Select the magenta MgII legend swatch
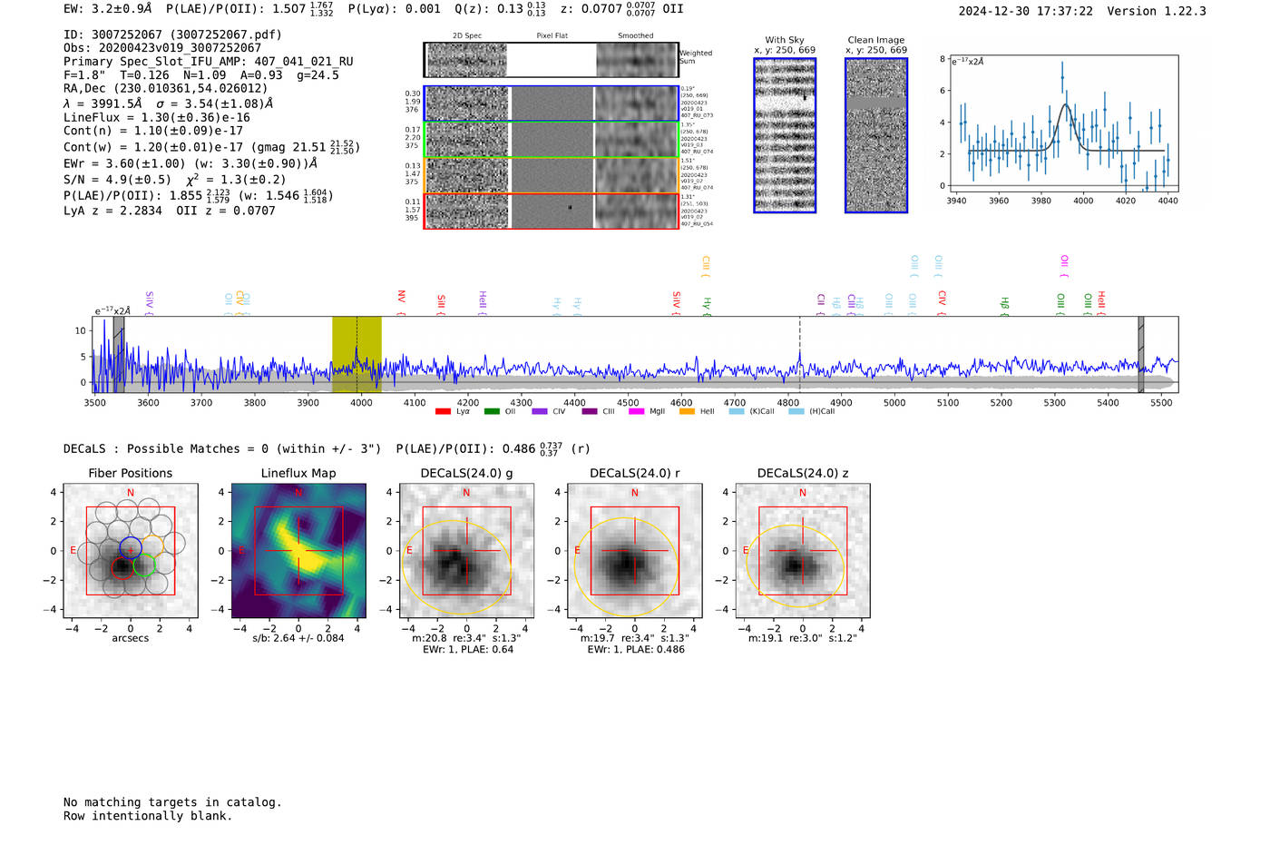This screenshot has height=865, width=1270. click(636, 411)
